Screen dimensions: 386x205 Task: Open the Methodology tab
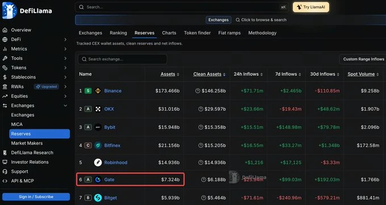point(262,33)
